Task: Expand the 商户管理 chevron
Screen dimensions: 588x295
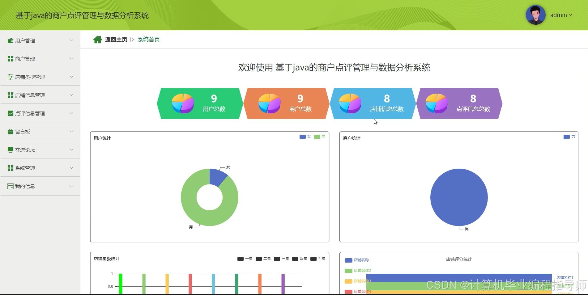Action: (71, 58)
